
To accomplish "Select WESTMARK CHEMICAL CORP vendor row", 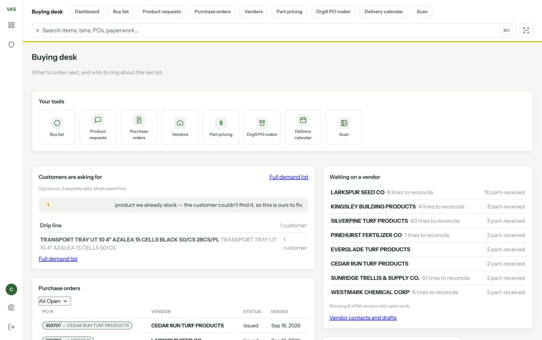I will pyautogui.click(x=428, y=292).
